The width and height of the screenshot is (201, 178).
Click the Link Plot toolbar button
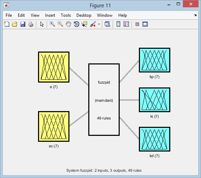pyautogui.click(x=107, y=24)
